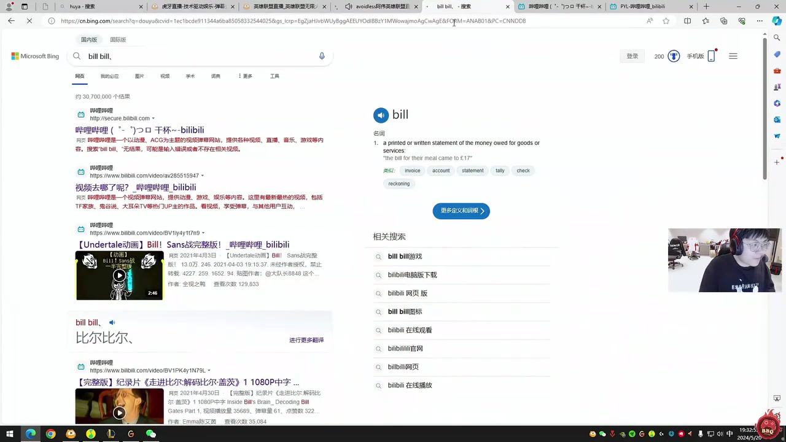
Task: Play the Undertale Sans video thumbnail
Action: coord(119,276)
